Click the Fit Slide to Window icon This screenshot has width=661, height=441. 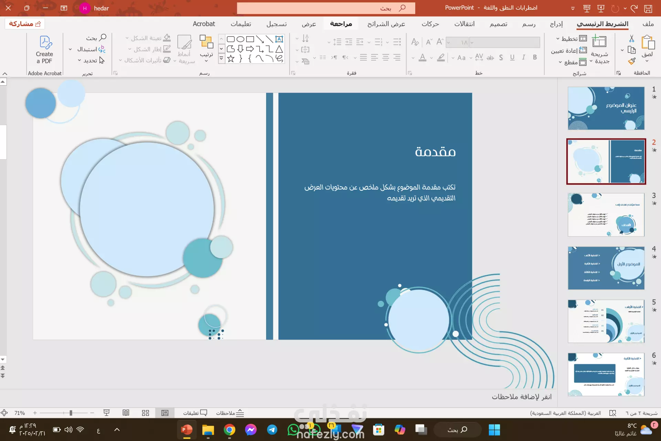[4, 413]
